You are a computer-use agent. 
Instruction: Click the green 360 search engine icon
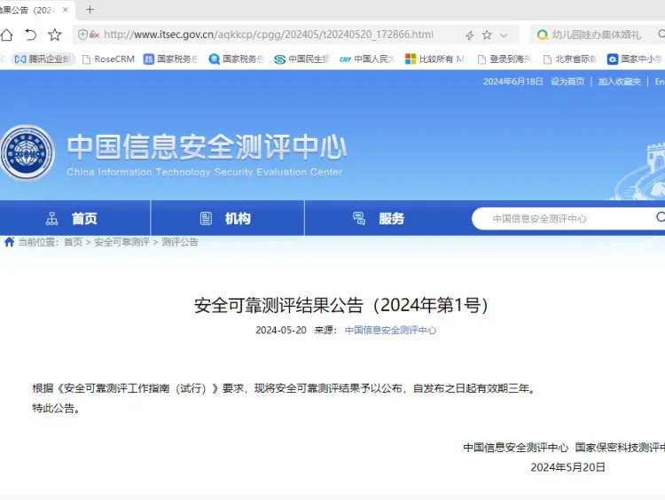542,35
